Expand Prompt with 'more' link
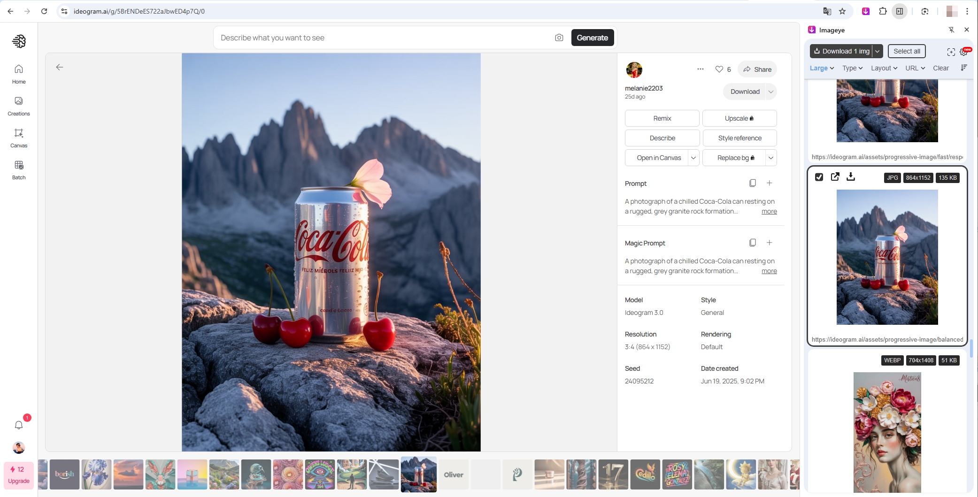The image size is (978, 497). [769, 212]
